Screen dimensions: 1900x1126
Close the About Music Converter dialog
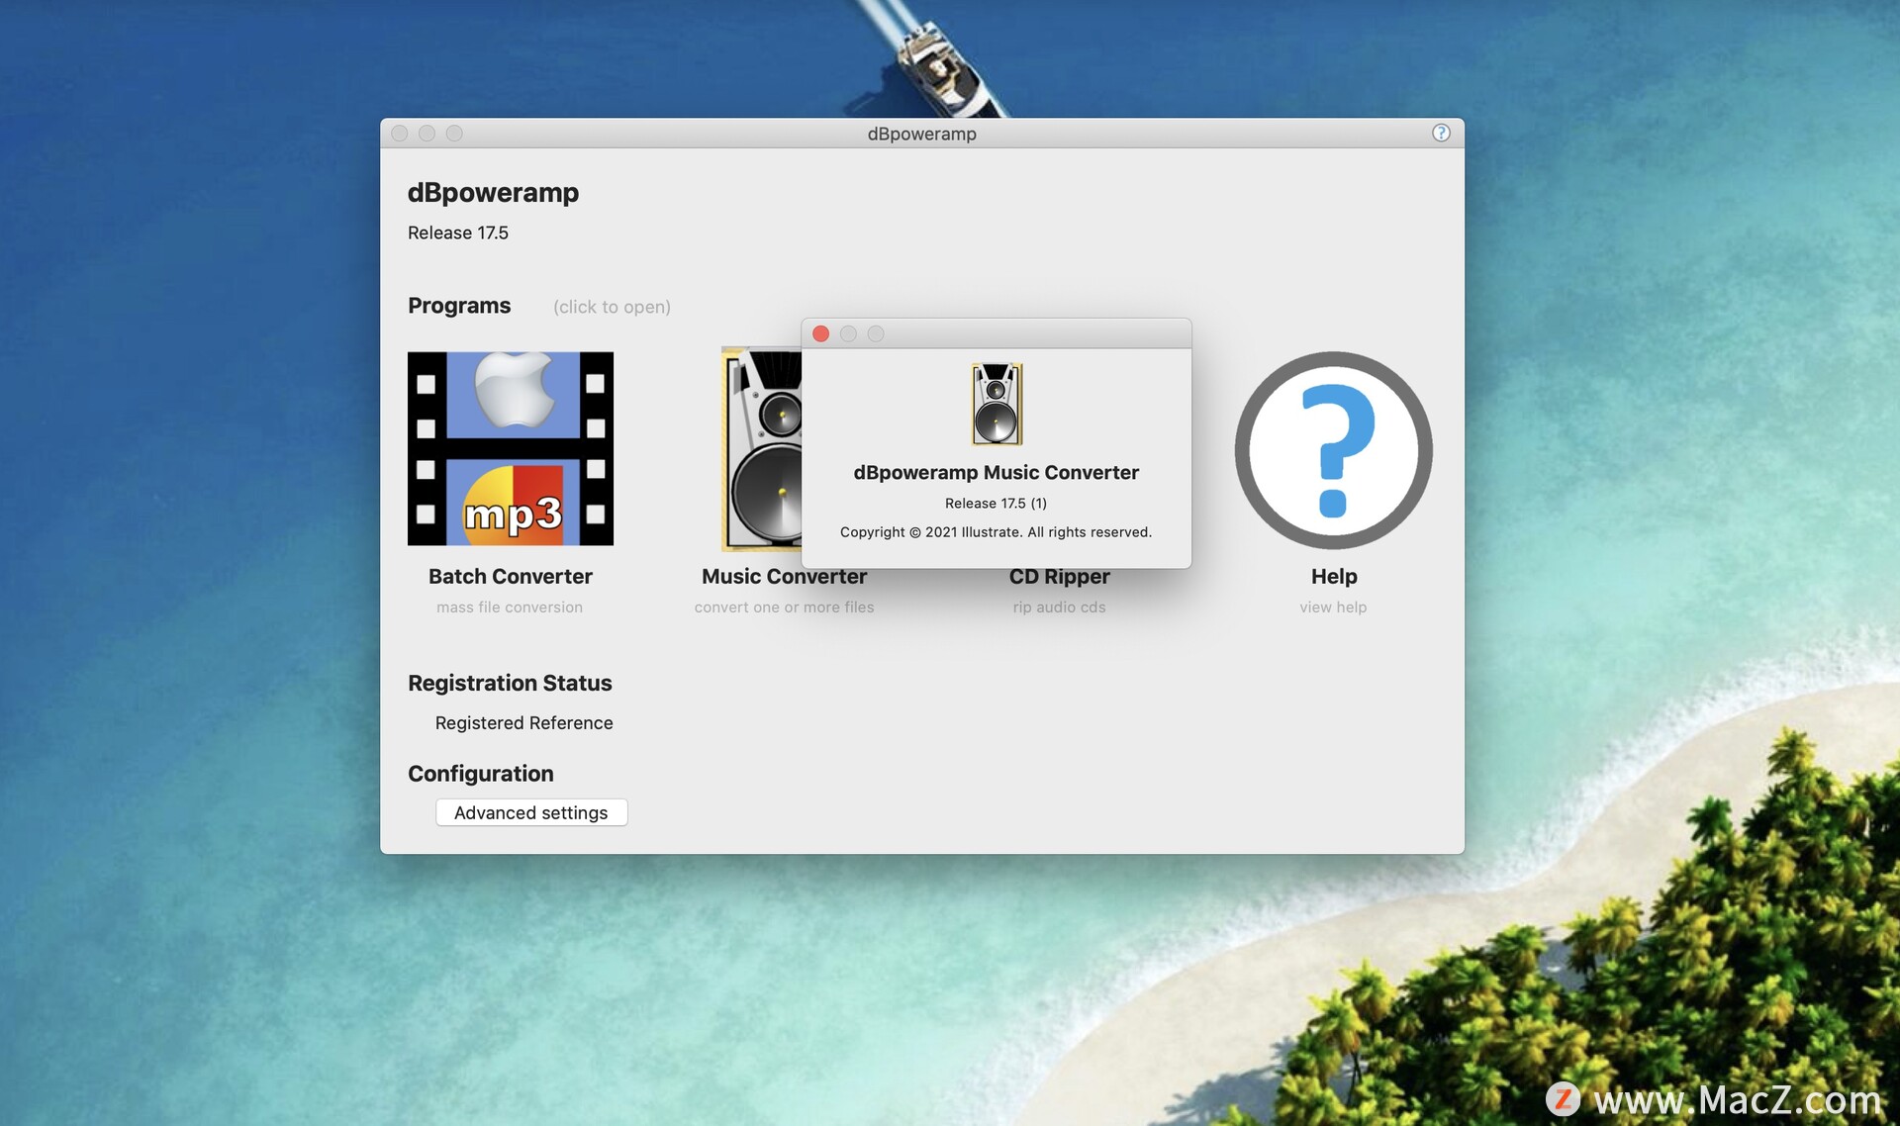click(x=820, y=333)
